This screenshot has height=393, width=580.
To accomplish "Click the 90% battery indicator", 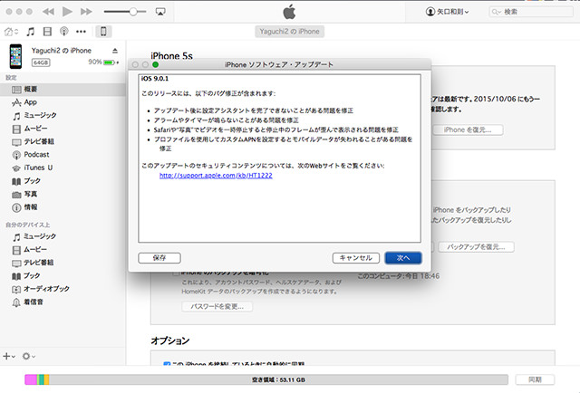I will pyautogui.click(x=103, y=62).
